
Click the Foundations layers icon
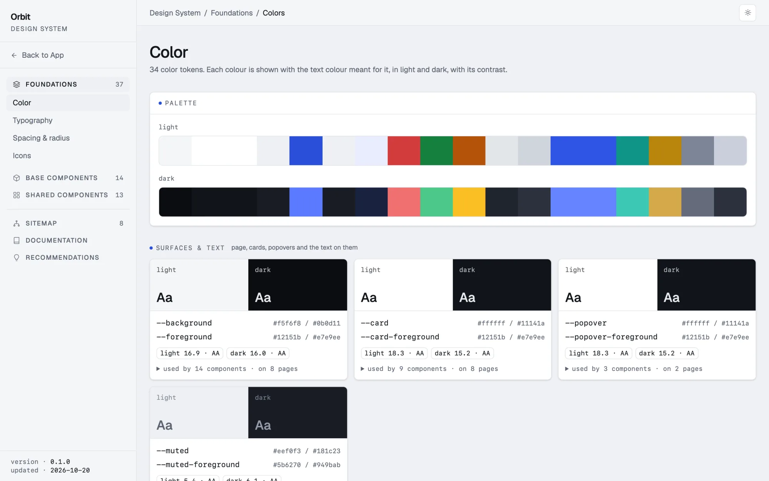tap(17, 84)
